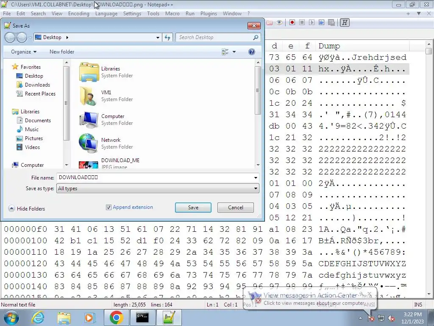
Task: Click View messages in Action Center link
Action: pyautogui.click(x=310, y=295)
